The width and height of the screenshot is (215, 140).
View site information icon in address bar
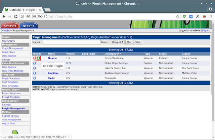pos(22,16)
